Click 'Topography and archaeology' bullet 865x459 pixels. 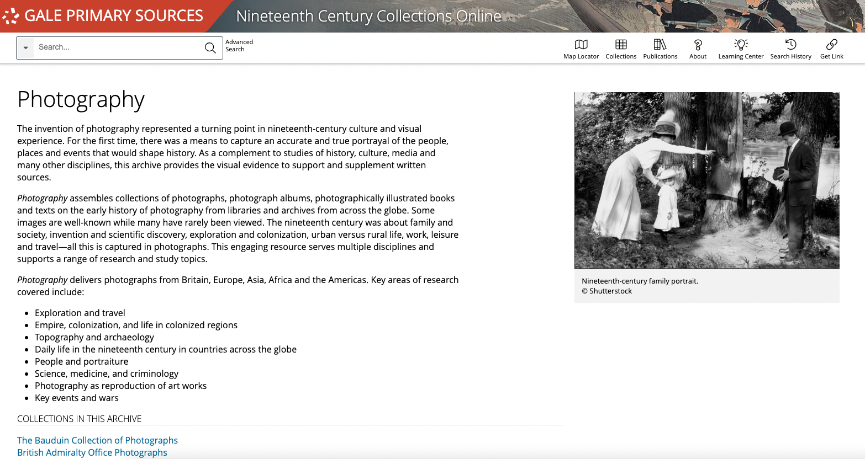pyautogui.click(x=94, y=337)
